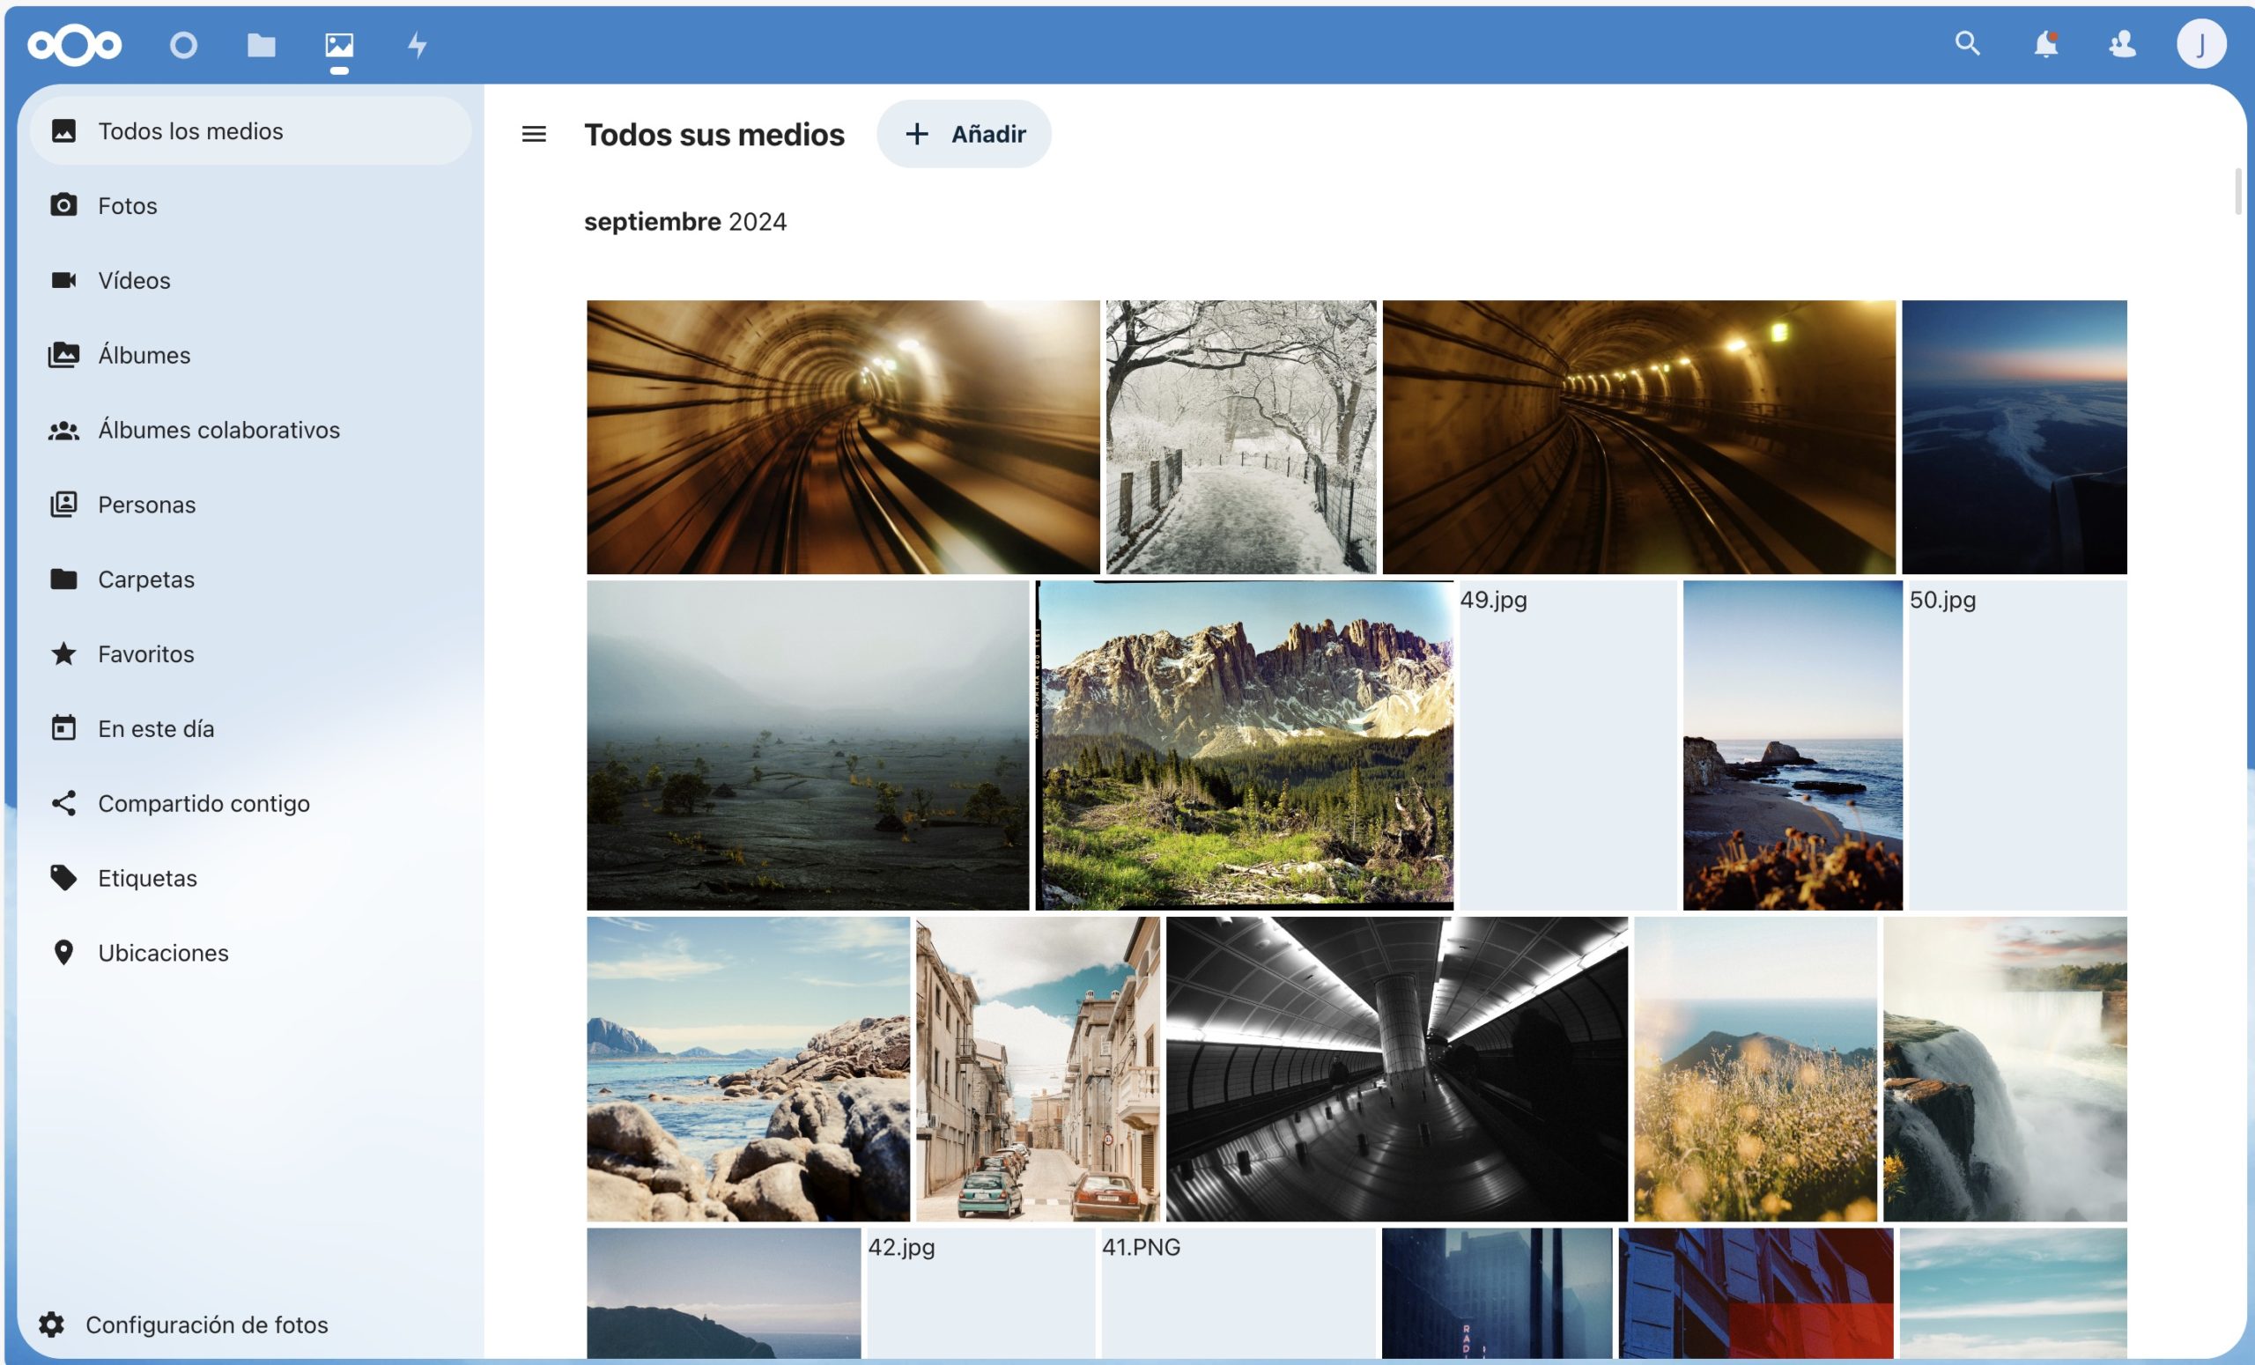Open the notifications bell

coord(2045,43)
